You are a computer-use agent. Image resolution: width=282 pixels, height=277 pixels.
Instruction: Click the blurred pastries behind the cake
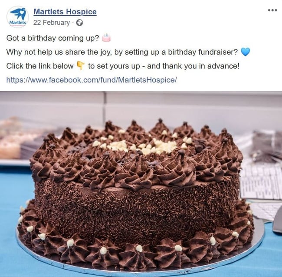pyautogui.click(x=14, y=139)
